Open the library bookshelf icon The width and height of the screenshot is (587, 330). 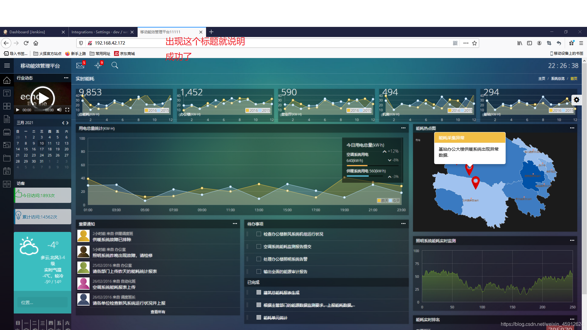click(x=520, y=43)
